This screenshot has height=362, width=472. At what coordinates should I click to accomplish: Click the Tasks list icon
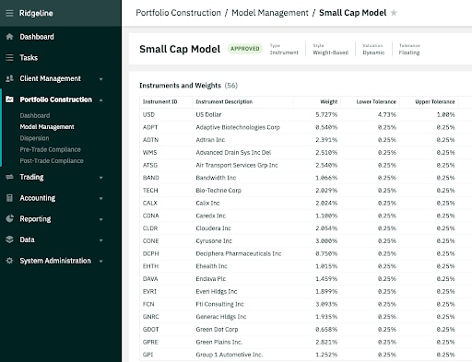[9, 57]
